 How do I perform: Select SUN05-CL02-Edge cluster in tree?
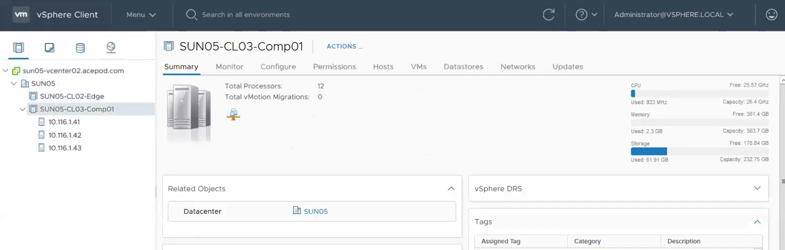72,96
